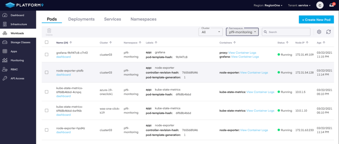Viewport: 339px width, 144px height.
Task: Click Create New Pod button
Action: click(x=316, y=19)
